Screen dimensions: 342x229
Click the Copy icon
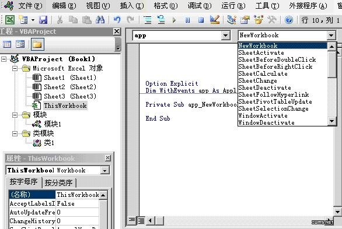pyautogui.click(x=74, y=20)
